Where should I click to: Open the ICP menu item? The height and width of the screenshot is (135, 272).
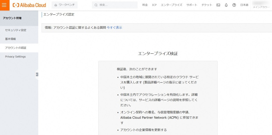pos(154,5)
